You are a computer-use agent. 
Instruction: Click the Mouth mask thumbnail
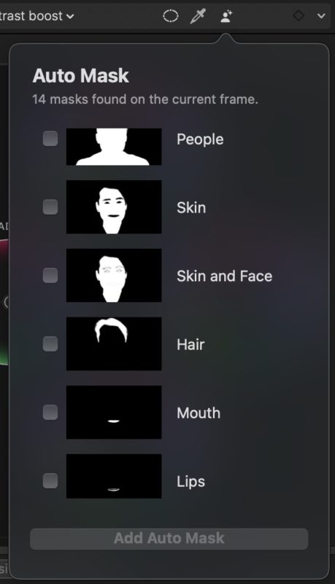pos(114,412)
